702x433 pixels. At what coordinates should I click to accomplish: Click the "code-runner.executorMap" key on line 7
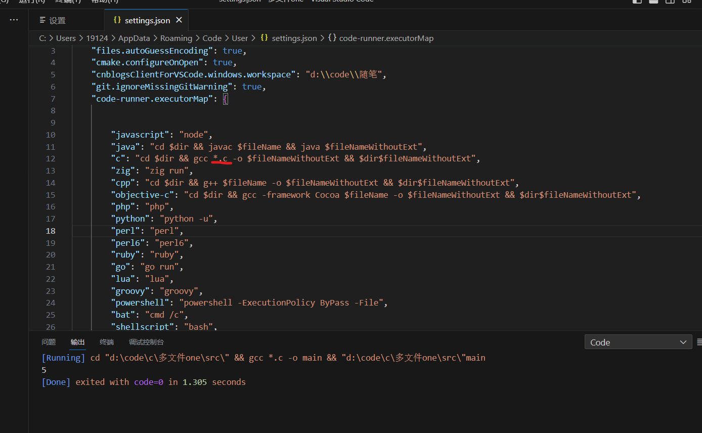pyautogui.click(x=152, y=99)
